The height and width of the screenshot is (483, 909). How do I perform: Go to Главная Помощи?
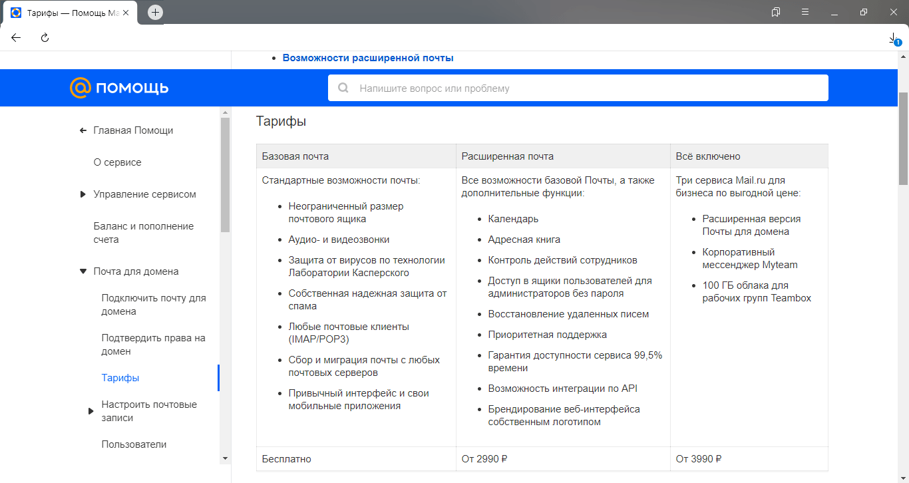[133, 130]
